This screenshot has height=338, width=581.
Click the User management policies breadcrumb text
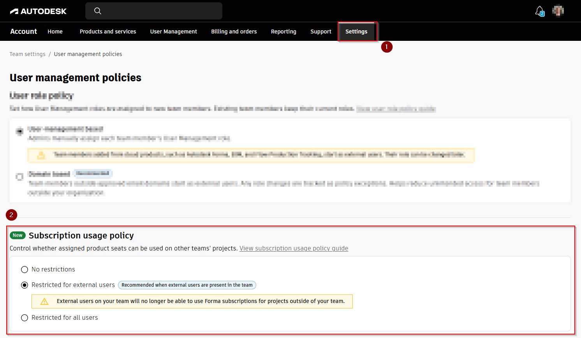point(88,54)
